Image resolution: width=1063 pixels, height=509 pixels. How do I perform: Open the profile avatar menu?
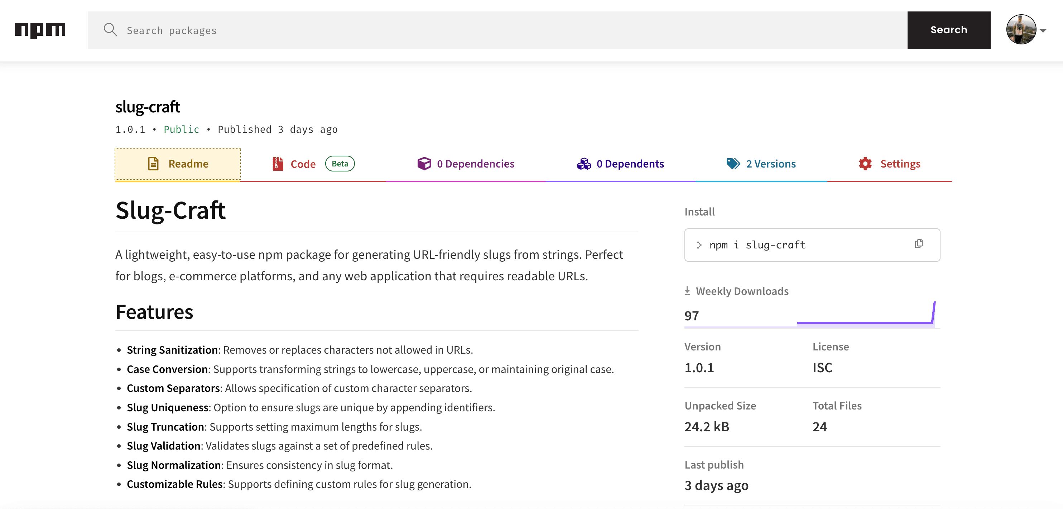pos(1021,30)
